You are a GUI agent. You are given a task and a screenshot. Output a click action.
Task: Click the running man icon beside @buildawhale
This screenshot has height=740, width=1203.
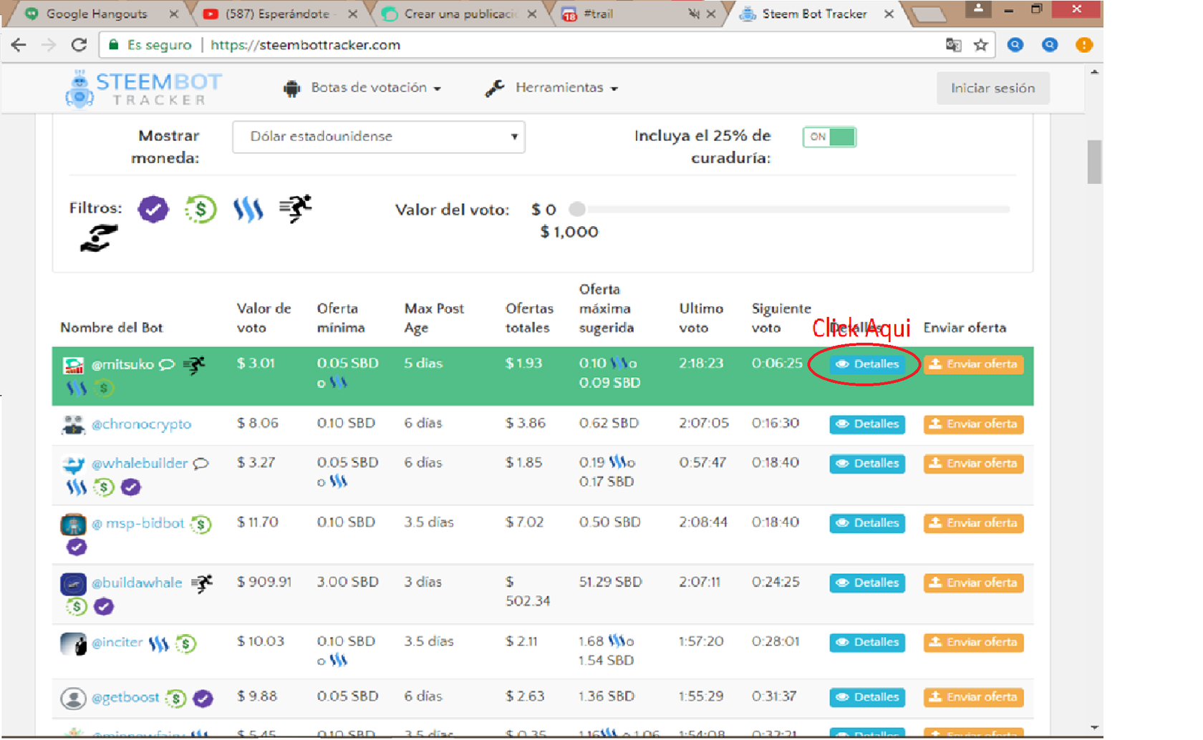pyautogui.click(x=203, y=583)
